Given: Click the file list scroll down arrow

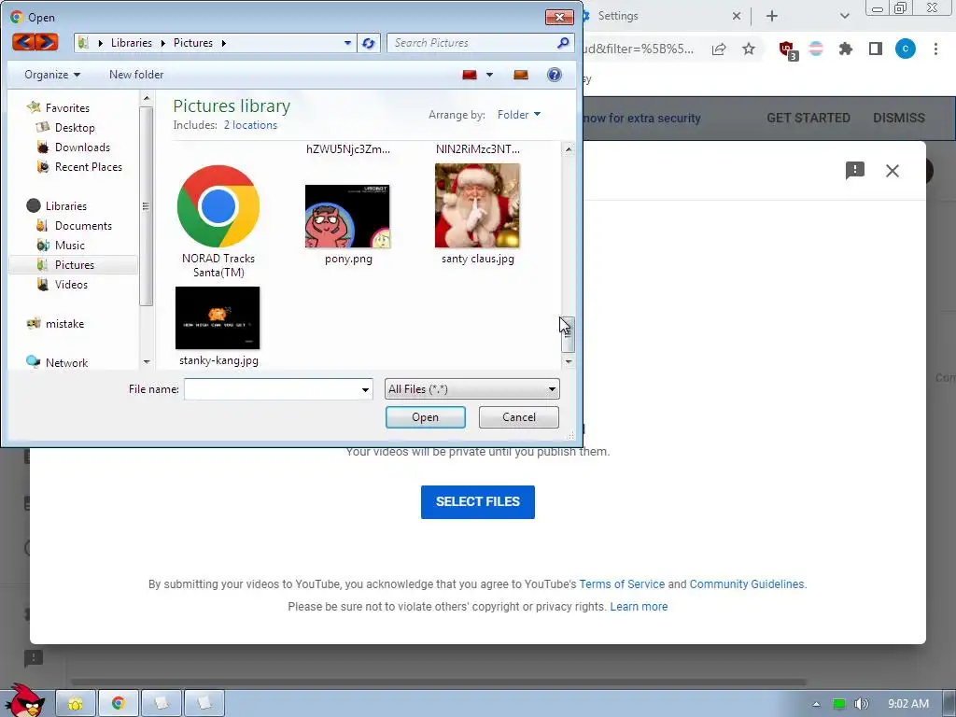Looking at the screenshot, I should coord(569,361).
